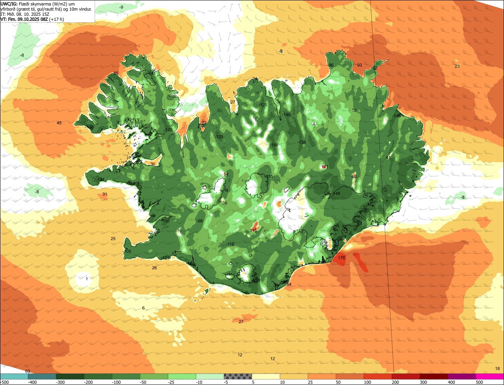The image size is (504, 385).
Task: Select the 200 to 300 red legend swatch
Action: click(406, 376)
